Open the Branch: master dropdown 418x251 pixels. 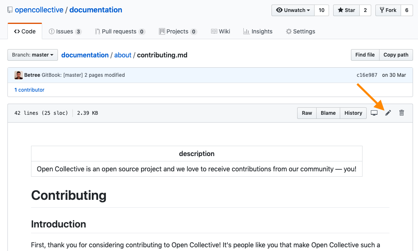pyautogui.click(x=33, y=55)
